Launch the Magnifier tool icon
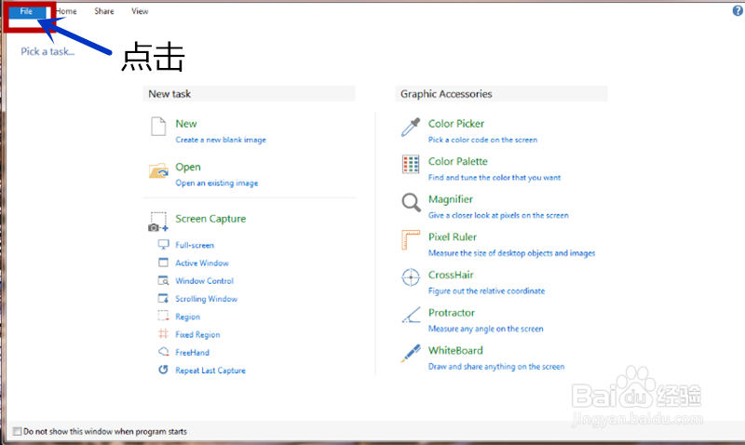745x445 pixels. pyautogui.click(x=411, y=203)
